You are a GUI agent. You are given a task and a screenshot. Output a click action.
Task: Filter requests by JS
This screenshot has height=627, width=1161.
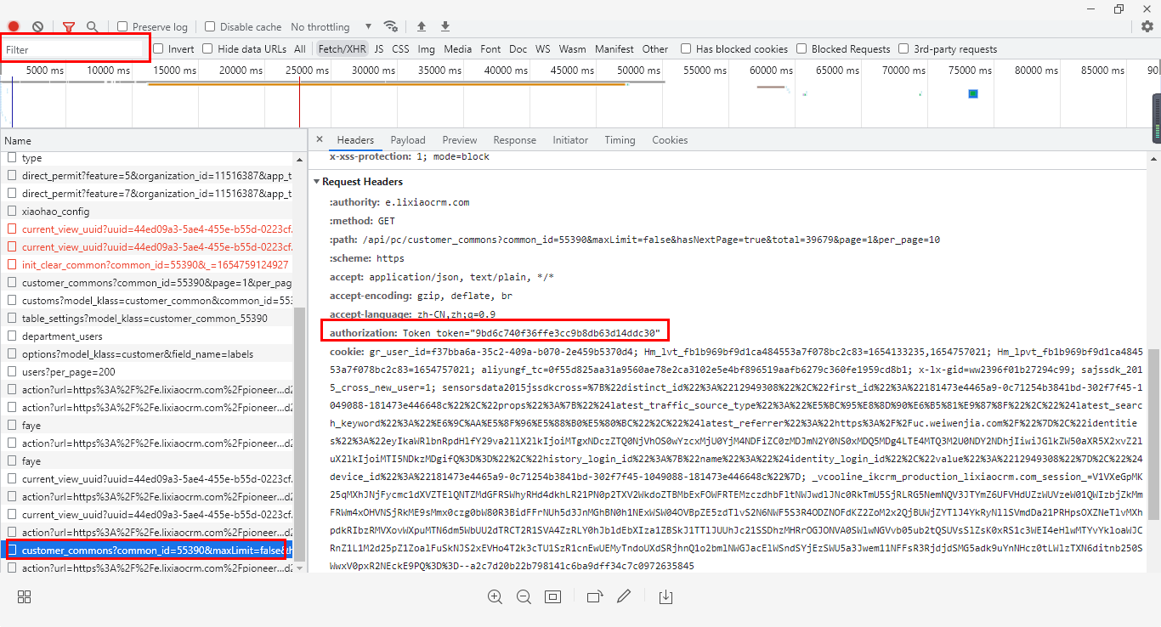tap(379, 49)
